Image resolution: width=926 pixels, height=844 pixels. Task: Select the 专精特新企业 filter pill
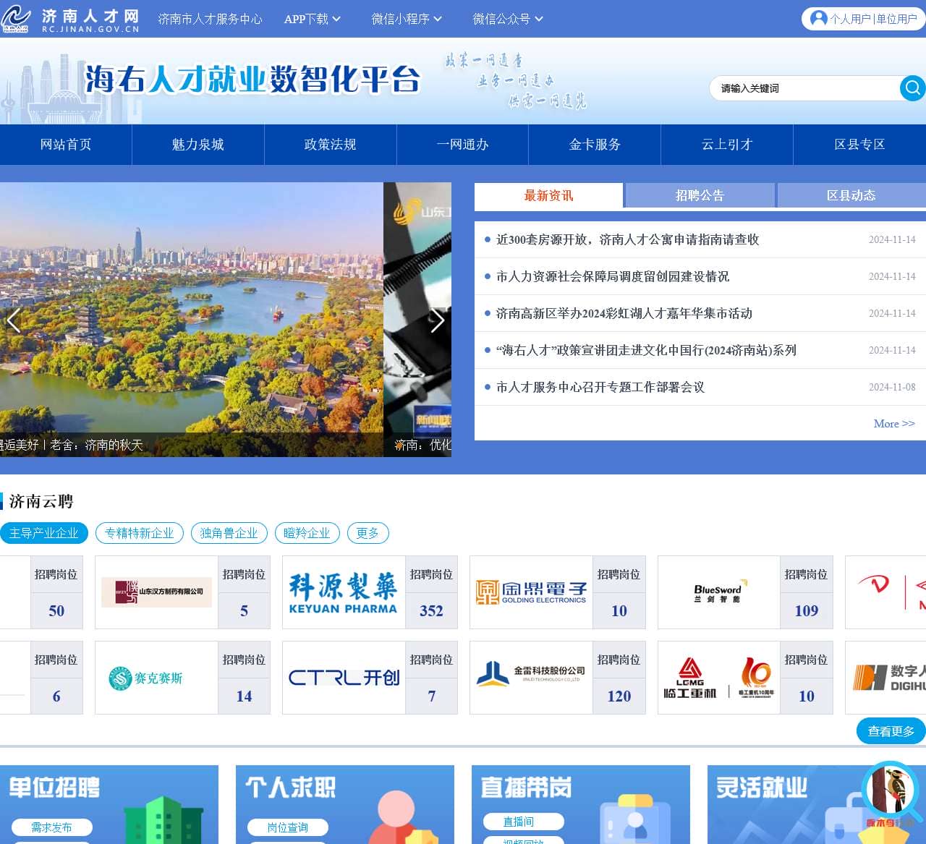140,533
